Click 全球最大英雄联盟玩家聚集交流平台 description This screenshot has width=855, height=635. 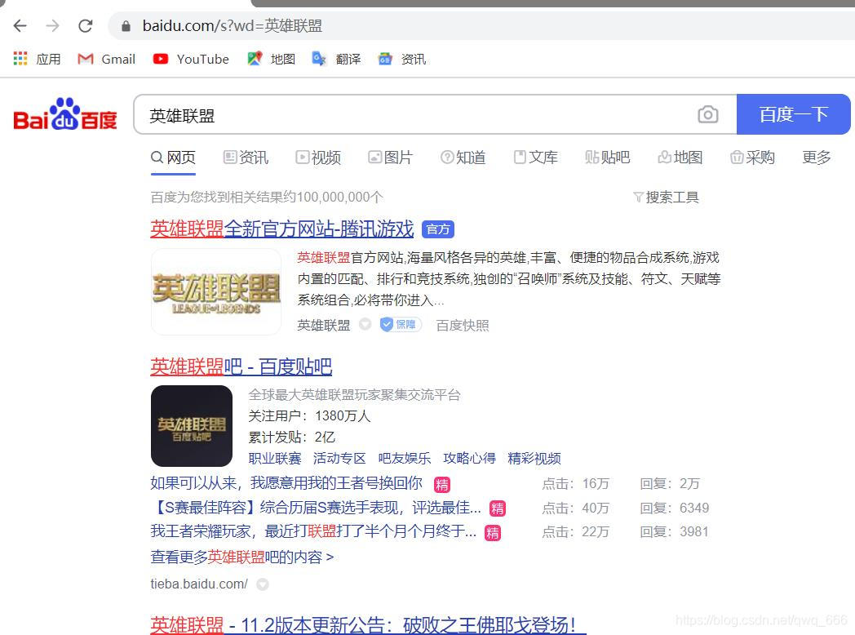(354, 394)
